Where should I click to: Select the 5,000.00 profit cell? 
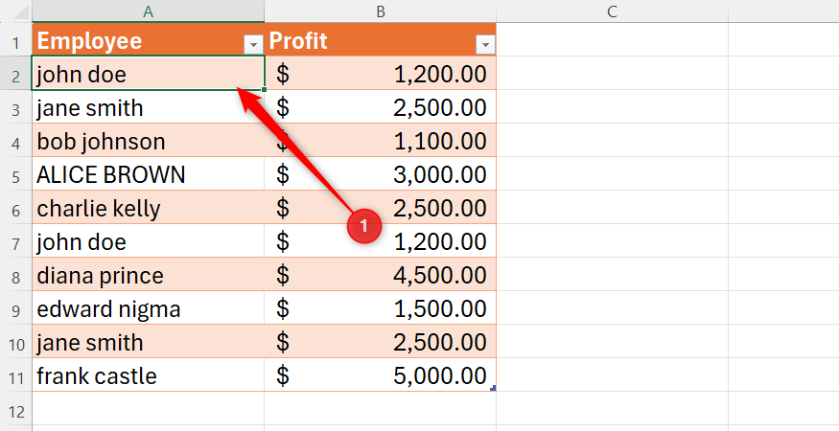coord(381,375)
